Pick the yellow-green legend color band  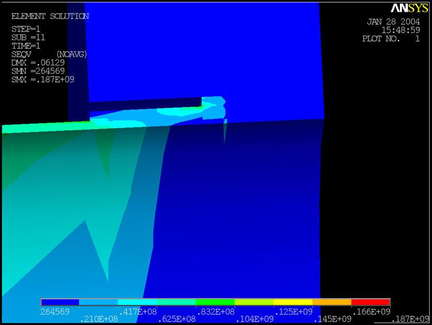[254, 301]
